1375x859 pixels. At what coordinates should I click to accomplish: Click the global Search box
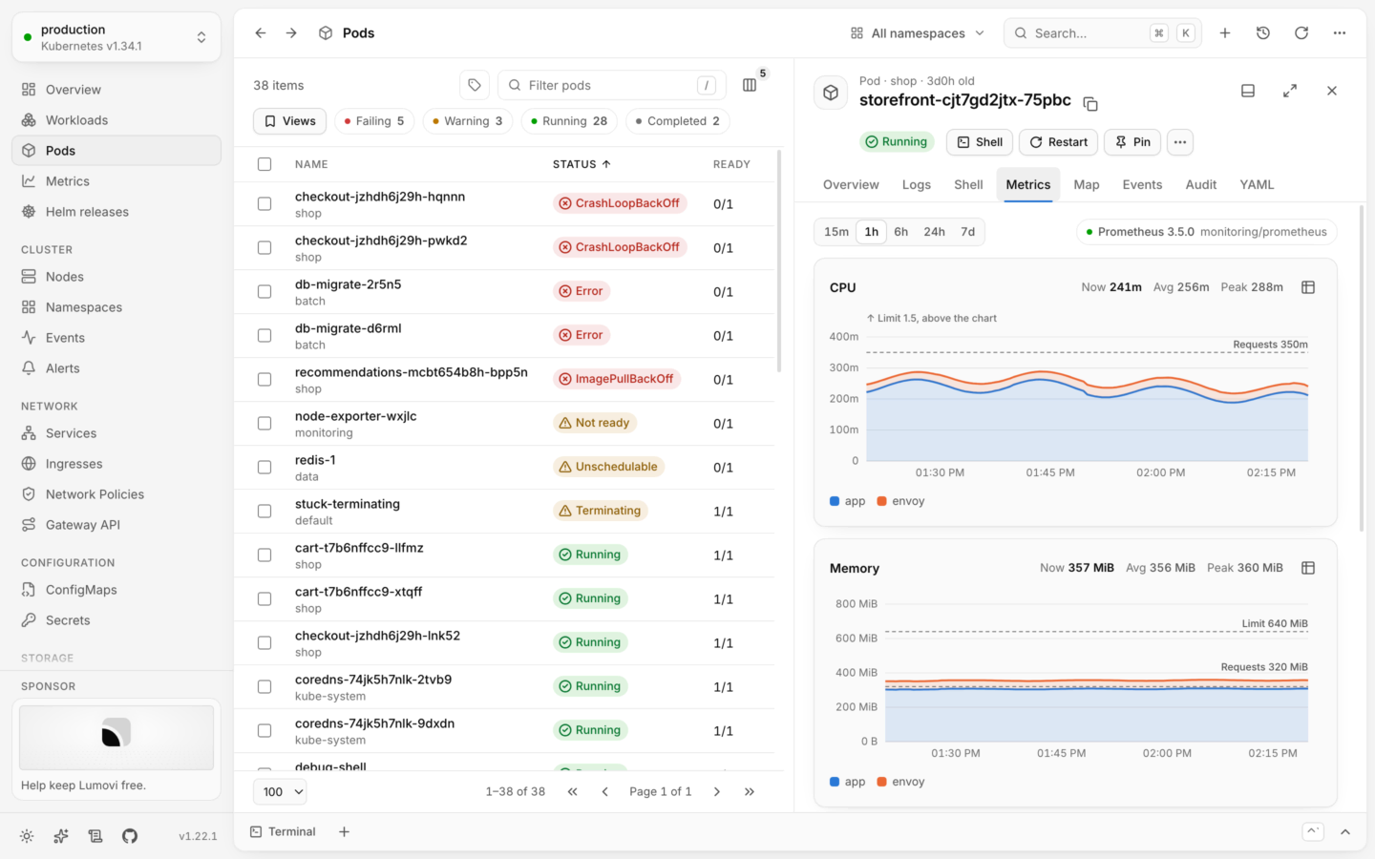tap(1103, 33)
